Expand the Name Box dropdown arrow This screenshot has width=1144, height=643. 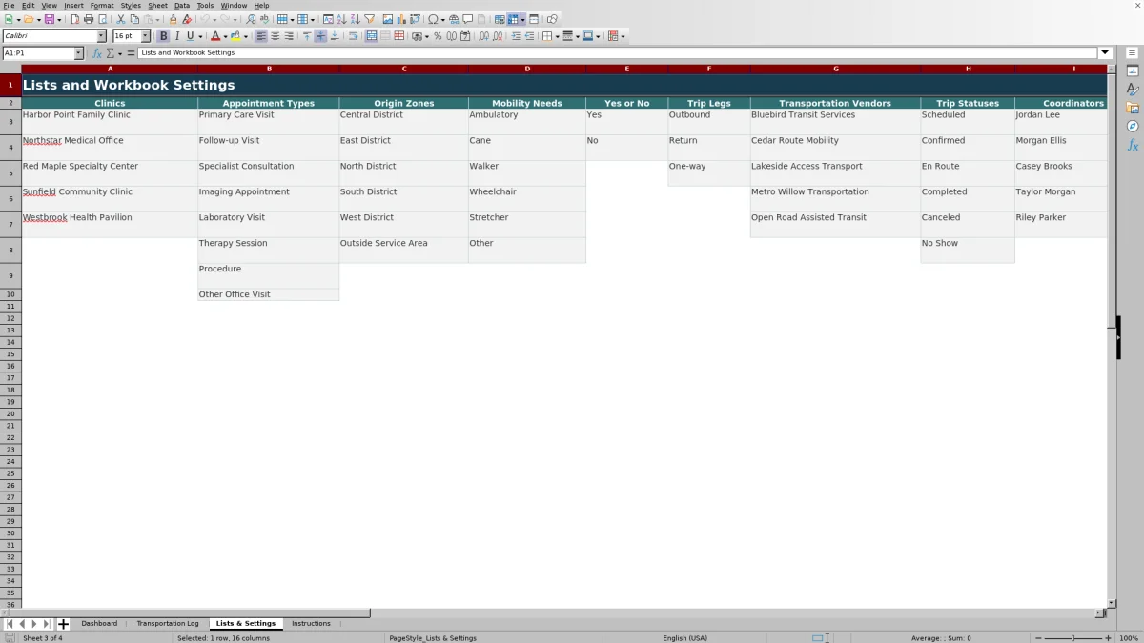click(79, 53)
